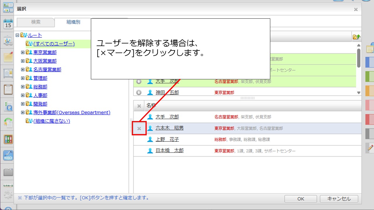The image size is (374, 210).
Task: Select (すべてのユーザー) in the tree
Action: 54,44
